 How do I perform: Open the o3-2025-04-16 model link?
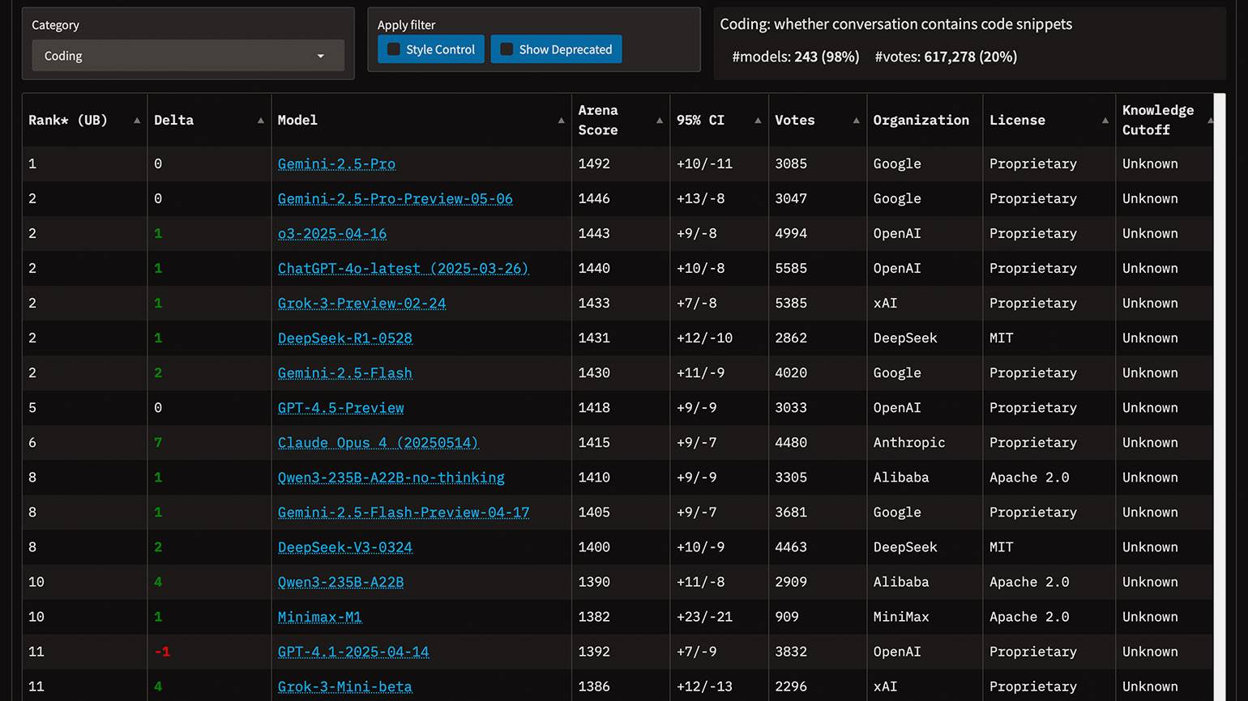(332, 233)
